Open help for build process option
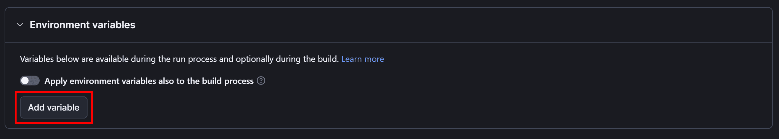Image resolution: width=779 pixels, height=139 pixels. pos(261,81)
